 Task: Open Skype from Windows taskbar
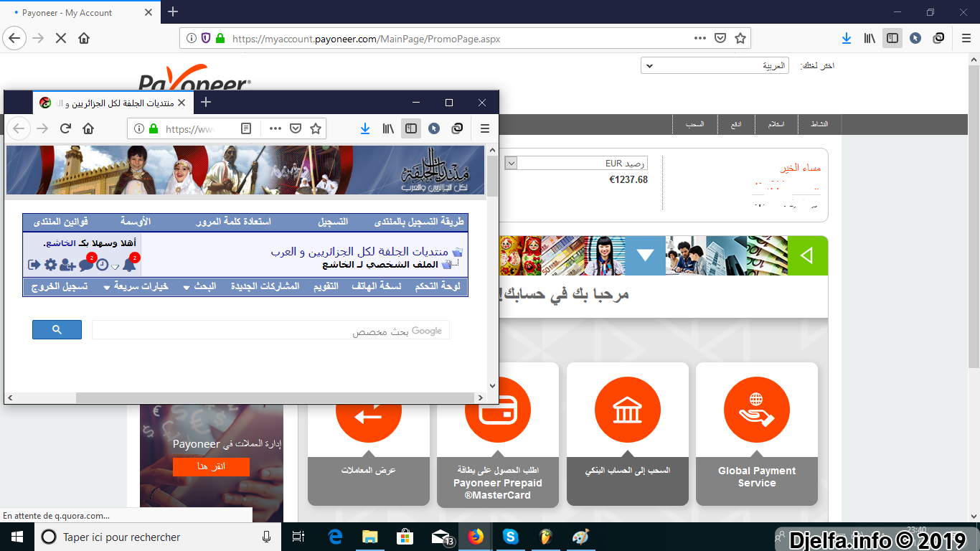click(511, 537)
